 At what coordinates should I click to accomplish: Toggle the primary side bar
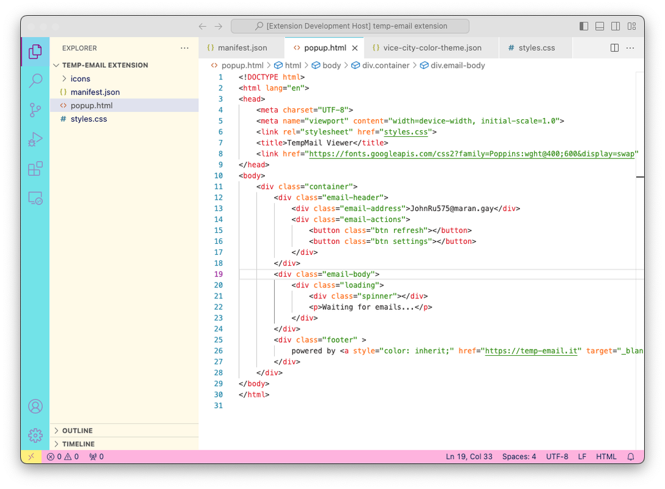[x=584, y=26]
